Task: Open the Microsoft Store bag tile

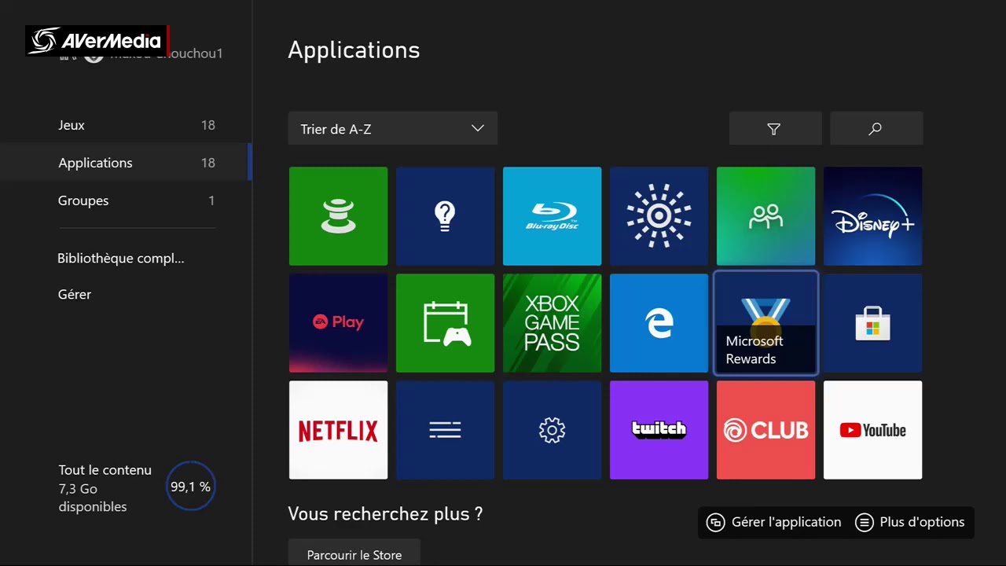Action: (x=872, y=323)
